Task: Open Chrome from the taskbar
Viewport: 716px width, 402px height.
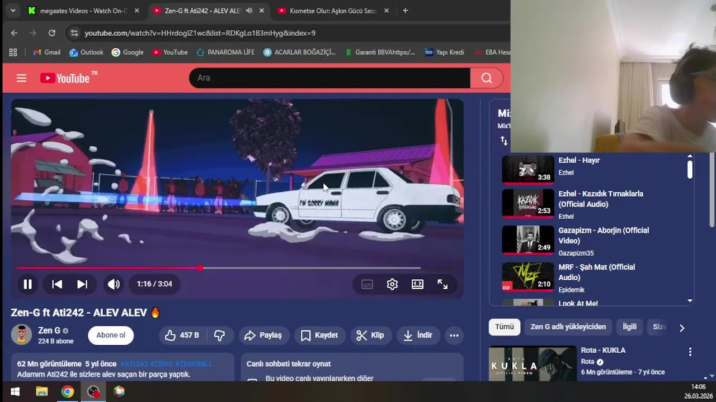Action: 68,391
